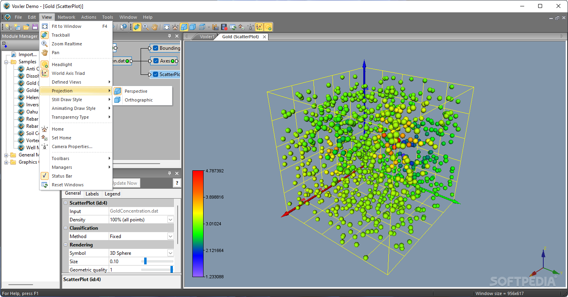The image size is (568, 297).
Task: Open the Symbol dropdown showing 3D Sphere
Action: click(170, 253)
